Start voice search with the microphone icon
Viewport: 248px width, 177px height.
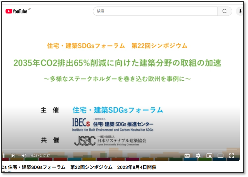tap(240, 11)
